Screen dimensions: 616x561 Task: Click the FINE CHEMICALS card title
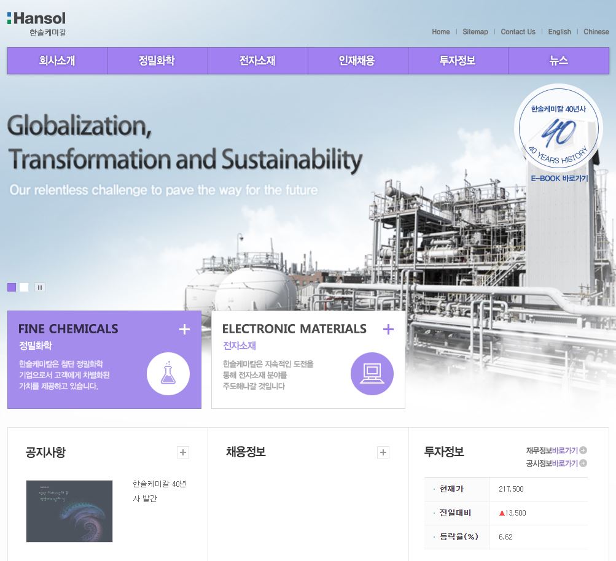68,328
